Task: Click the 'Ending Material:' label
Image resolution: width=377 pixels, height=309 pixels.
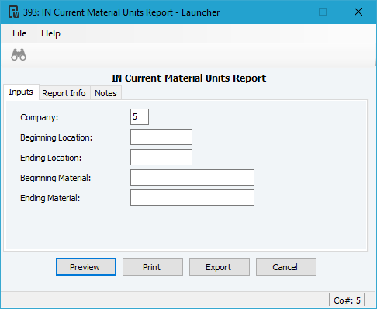Action: pyautogui.click(x=50, y=198)
